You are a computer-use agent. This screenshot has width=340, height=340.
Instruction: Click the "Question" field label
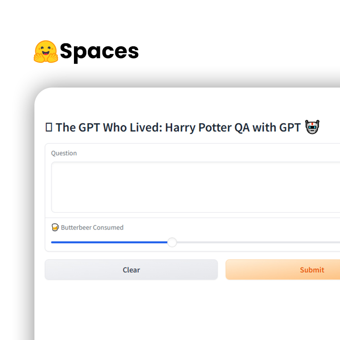click(64, 153)
